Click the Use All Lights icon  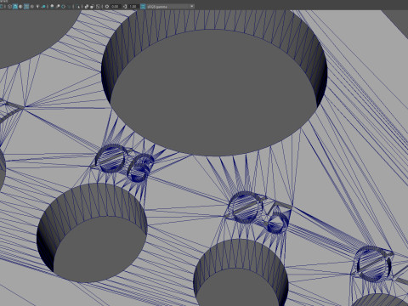click(x=37, y=6)
